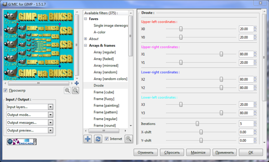Screen dimensions: 269x162
Task: Increase the X2 value with up arrow
Action: pyautogui.click(x=255, y=78)
